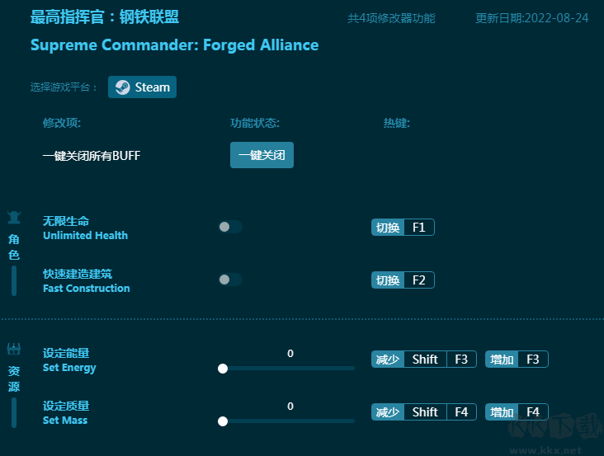Click the 切换 button for F2 hotkey
The image size is (604, 456).
pyautogui.click(x=388, y=280)
